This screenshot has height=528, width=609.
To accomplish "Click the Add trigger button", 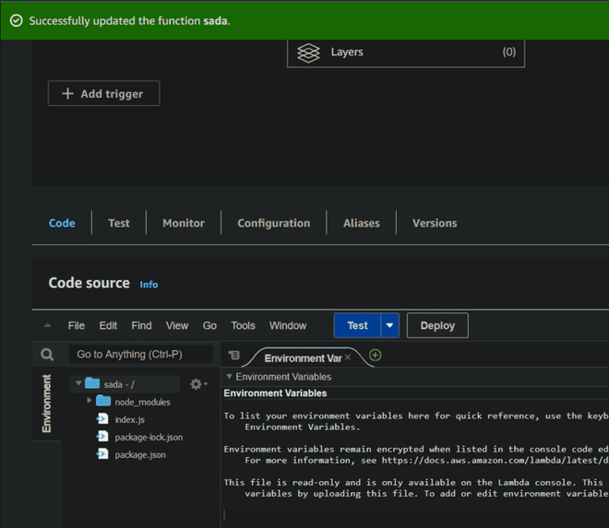I will pos(103,94).
